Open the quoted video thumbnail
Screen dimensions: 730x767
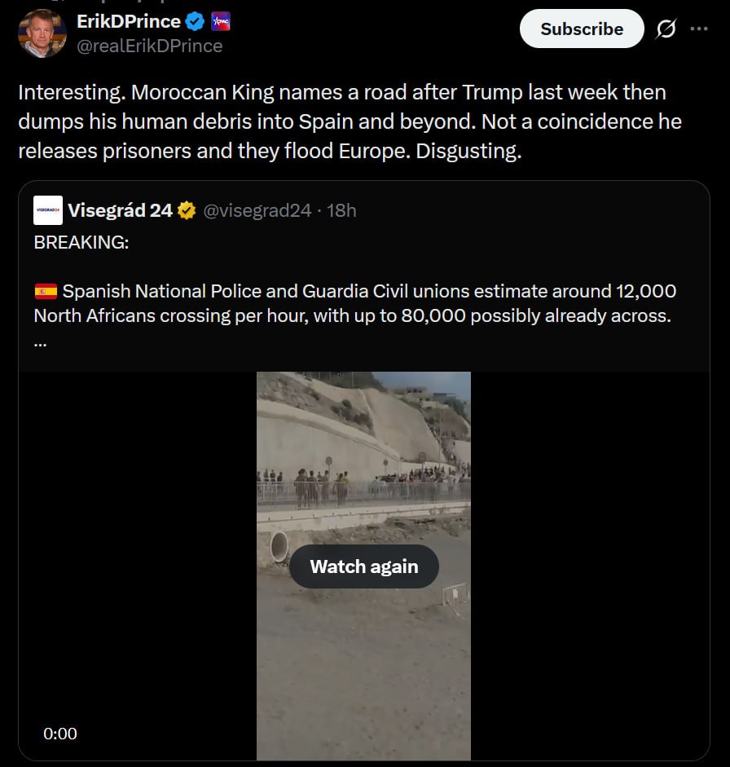(363, 566)
